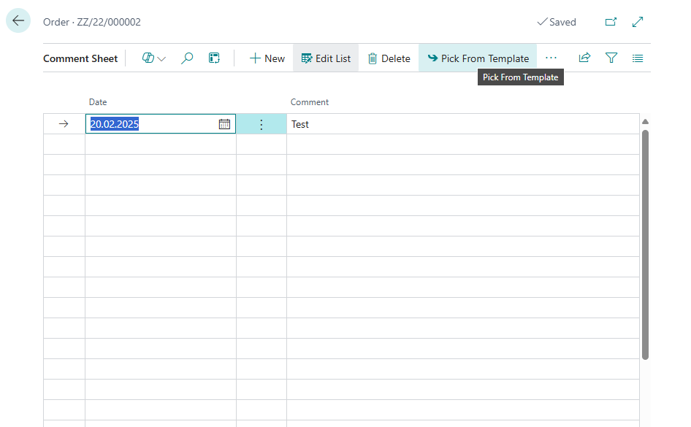691x427 pixels.
Task: Click the Comment column header
Action: click(x=310, y=102)
